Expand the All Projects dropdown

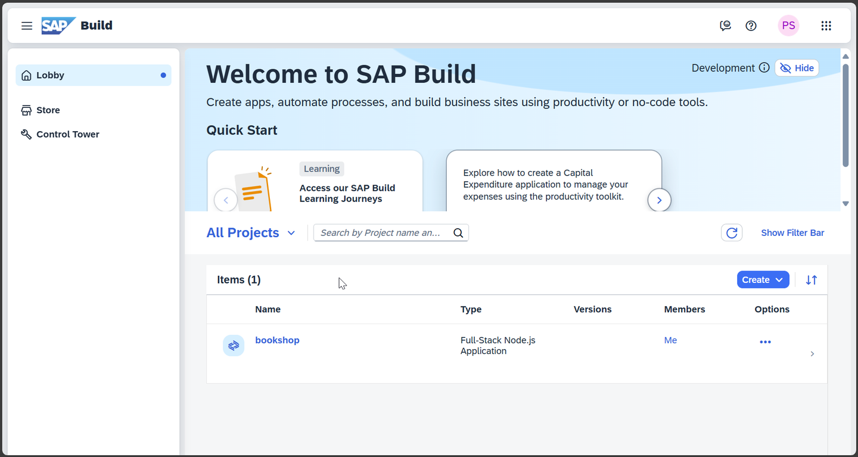(251, 233)
